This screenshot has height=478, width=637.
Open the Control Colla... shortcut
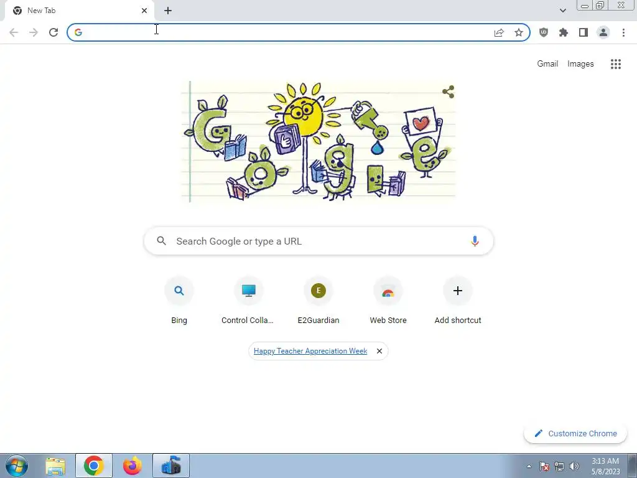click(x=249, y=301)
